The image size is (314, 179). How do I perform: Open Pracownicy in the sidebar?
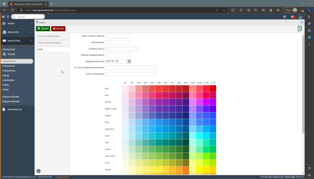[x=9, y=66]
